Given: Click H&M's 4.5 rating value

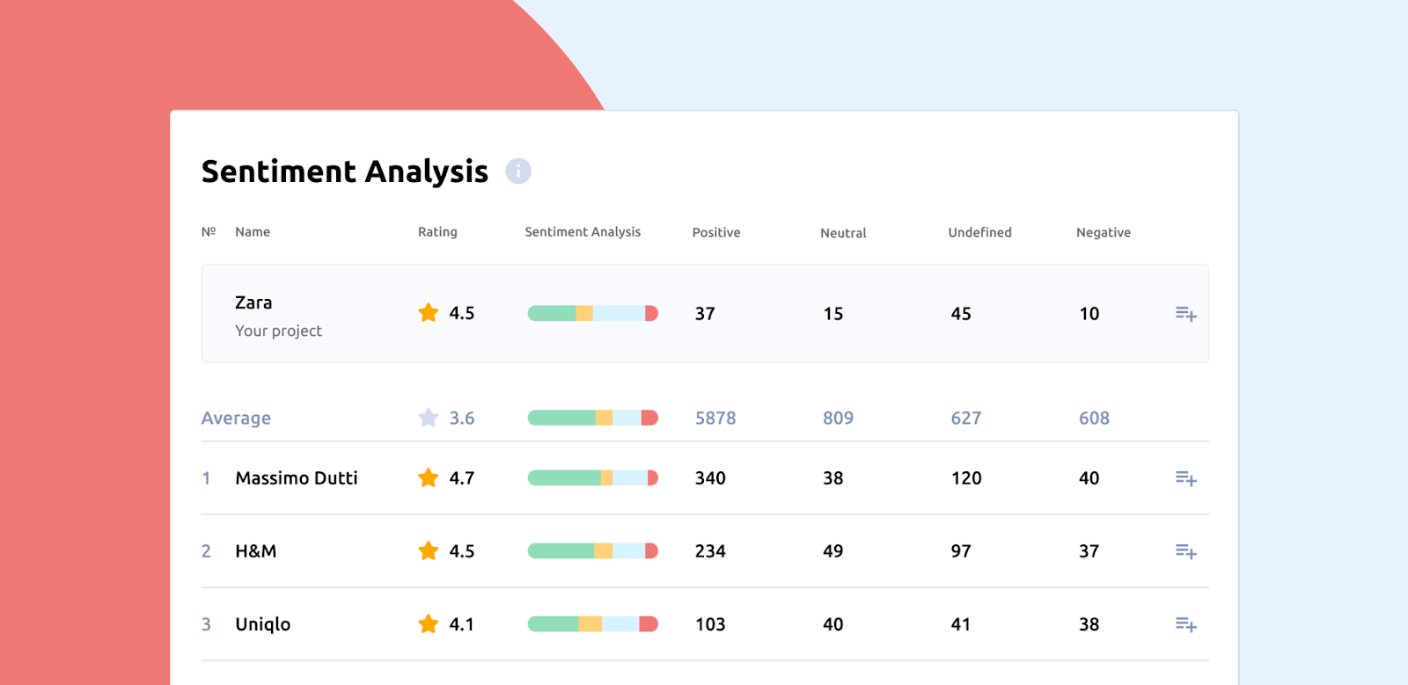Looking at the screenshot, I should 462,551.
